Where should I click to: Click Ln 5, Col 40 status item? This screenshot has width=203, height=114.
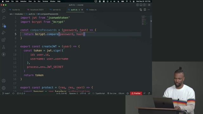click(62, 93)
